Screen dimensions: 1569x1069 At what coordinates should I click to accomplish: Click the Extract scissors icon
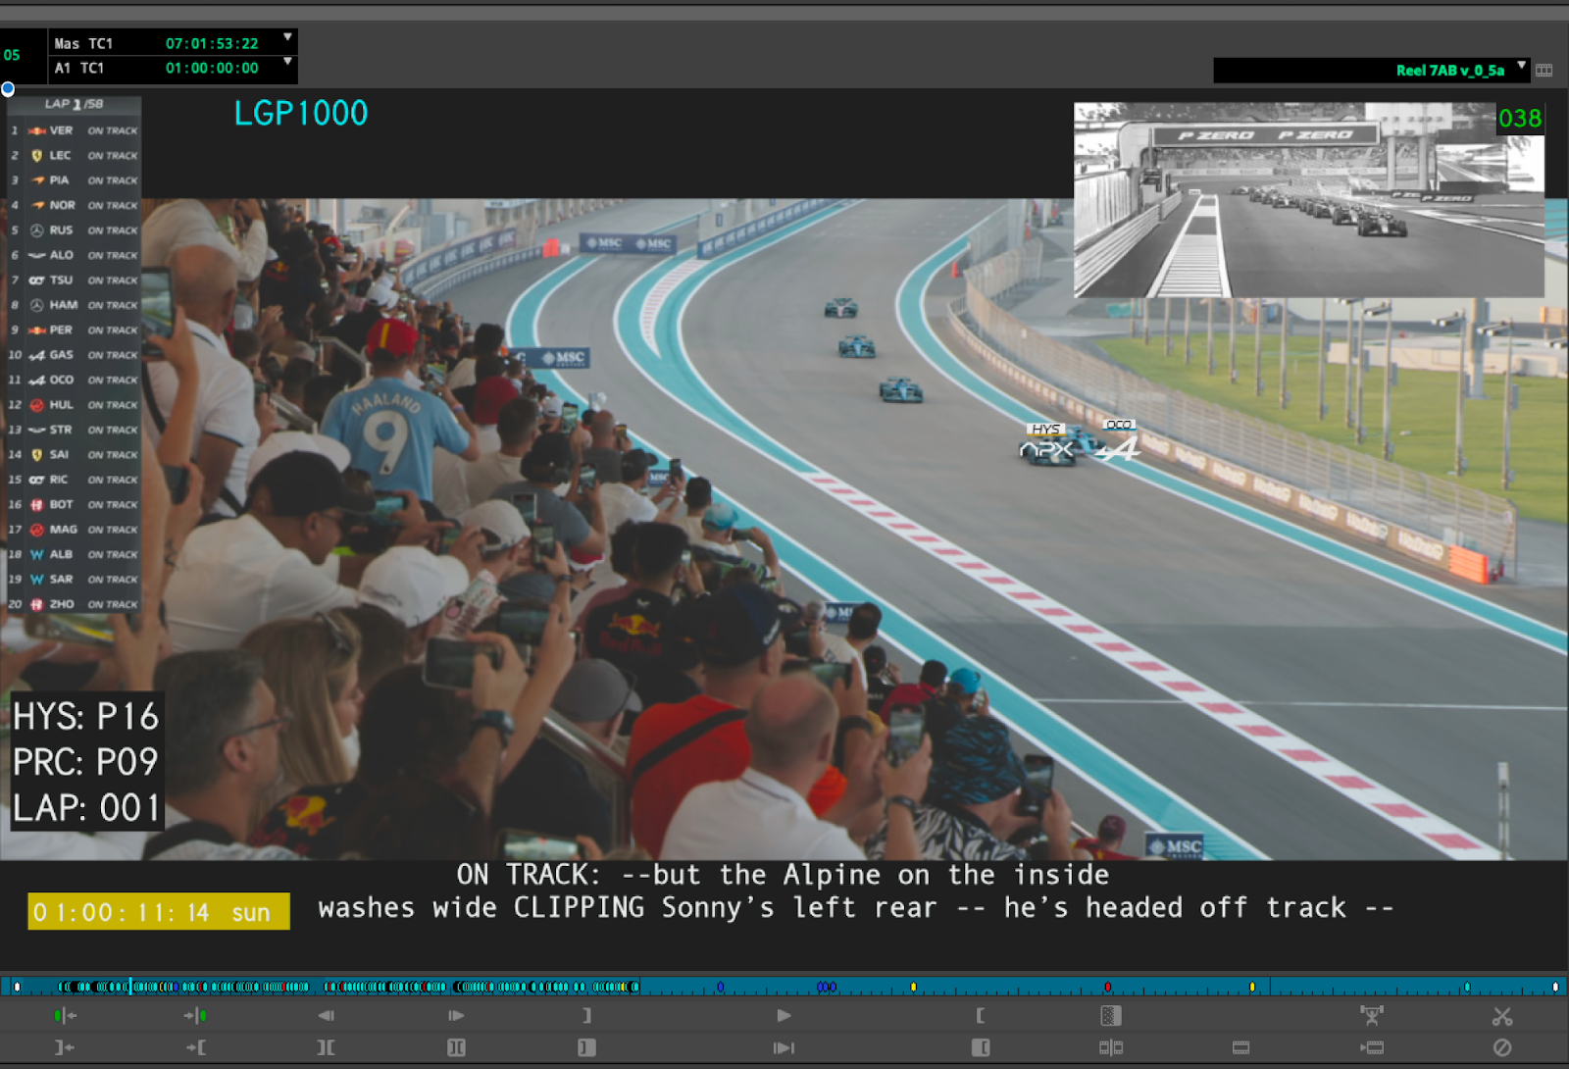[x=1502, y=1016]
